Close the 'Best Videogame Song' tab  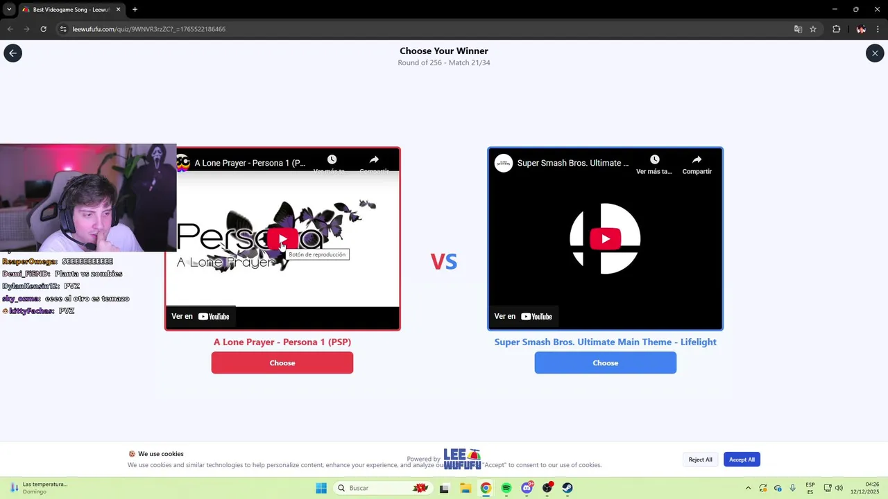pos(119,10)
